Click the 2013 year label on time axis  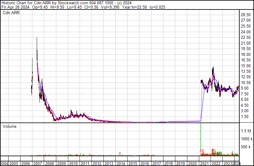(109, 164)
